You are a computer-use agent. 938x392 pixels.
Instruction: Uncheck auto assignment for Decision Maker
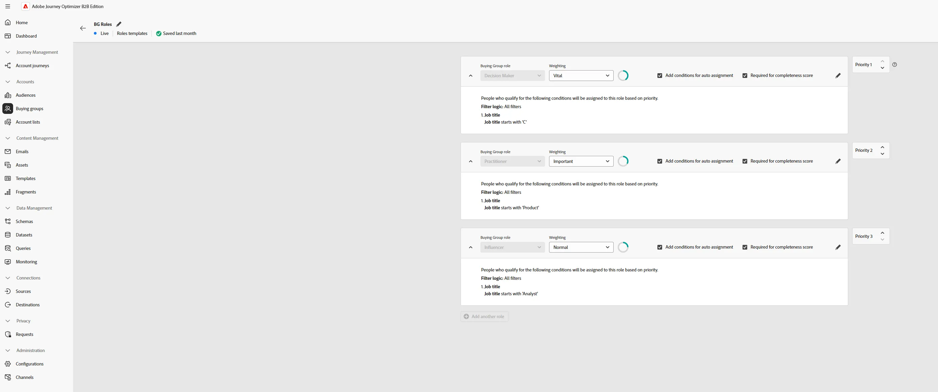[659, 76]
